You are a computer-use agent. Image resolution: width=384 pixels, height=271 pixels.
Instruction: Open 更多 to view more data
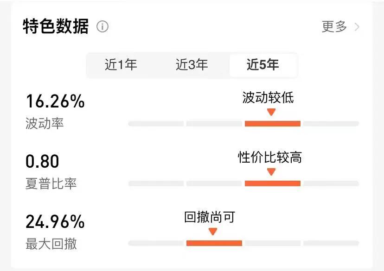point(333,27)
